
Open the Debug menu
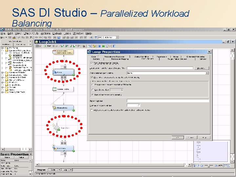pos(57,33)
